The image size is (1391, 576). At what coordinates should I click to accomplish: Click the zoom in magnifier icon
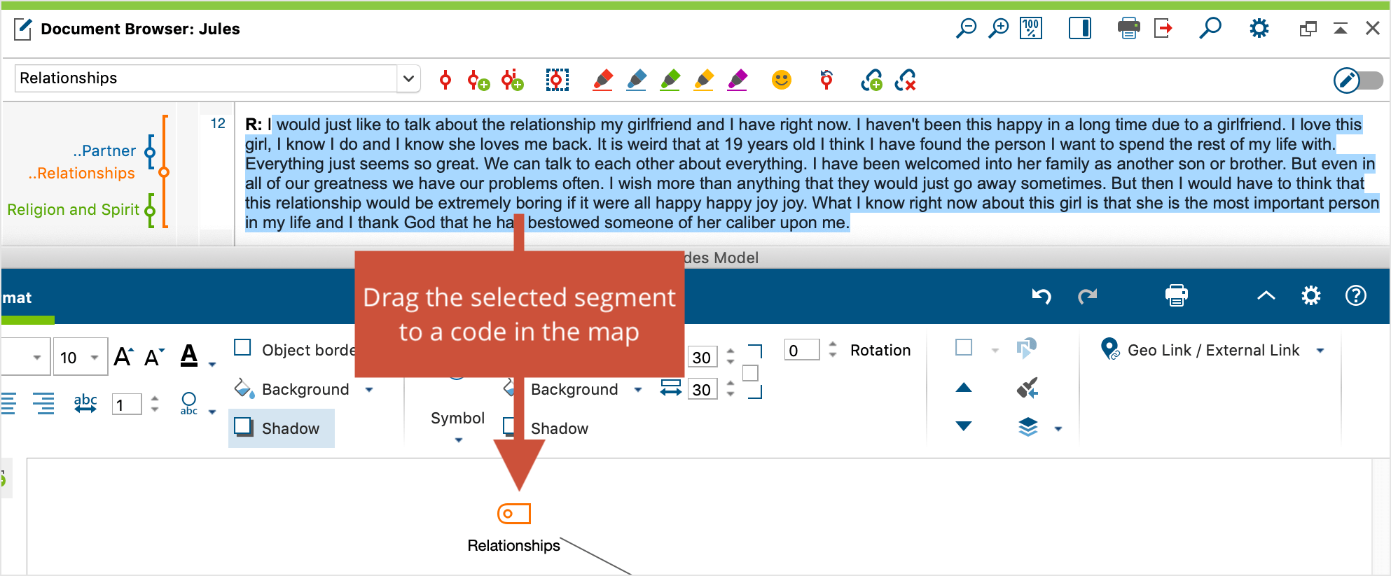pyautogui.click(x=998, y=29)
